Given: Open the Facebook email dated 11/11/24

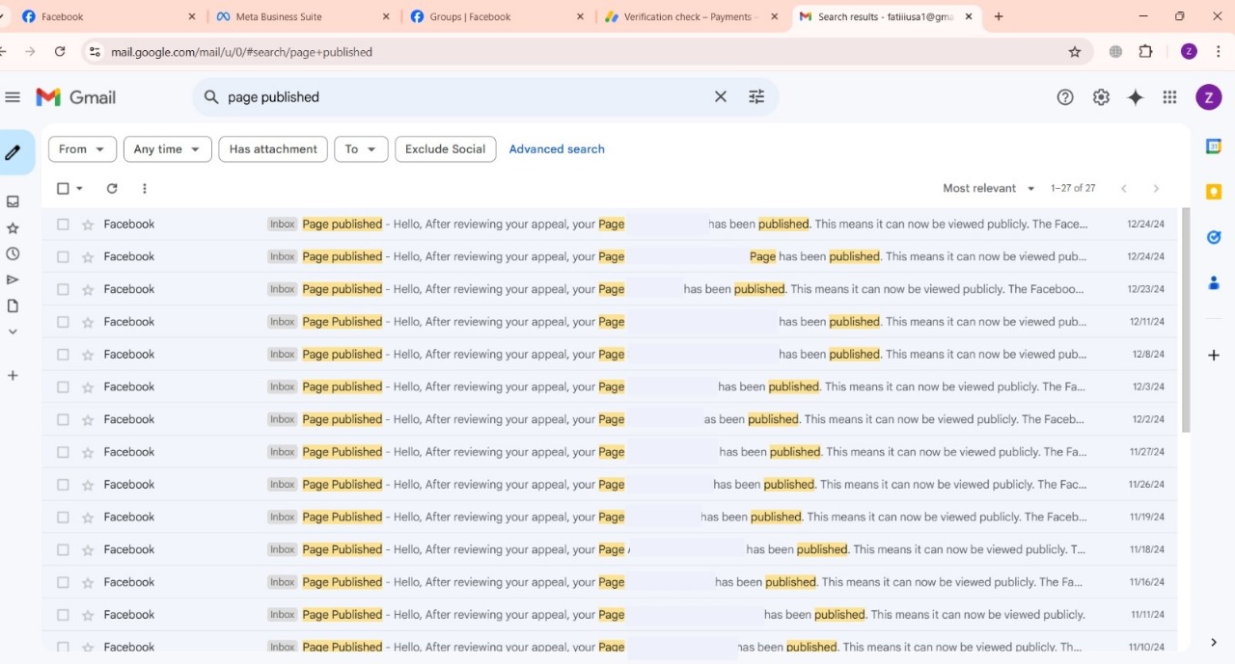Looking at the screenshot, I should click(610, 615).
